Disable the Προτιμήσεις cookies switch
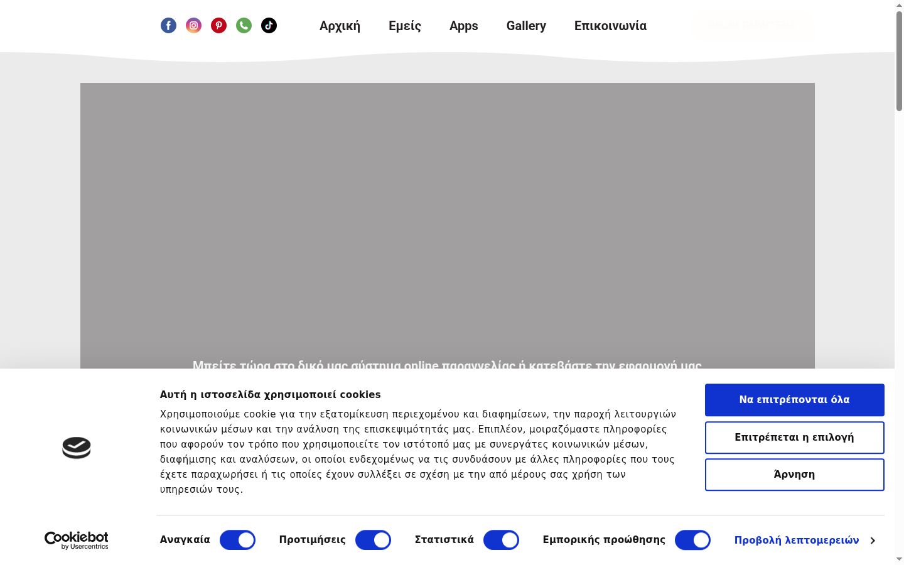This screenshot has width=904, height=565. (x=373, y=540)
